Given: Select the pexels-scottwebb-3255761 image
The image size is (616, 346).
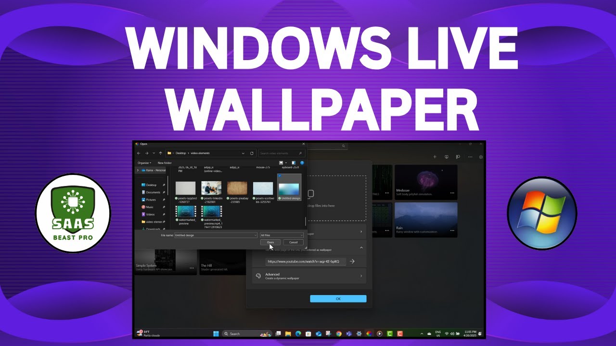Looking at the screenshot, I should [263, 191].
